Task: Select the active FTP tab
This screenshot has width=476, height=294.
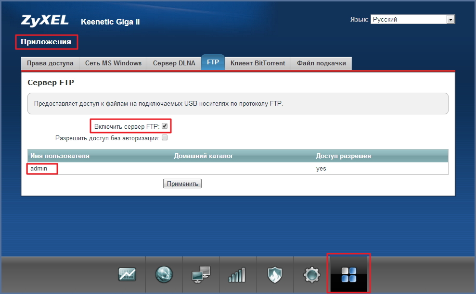Action: 213,63
